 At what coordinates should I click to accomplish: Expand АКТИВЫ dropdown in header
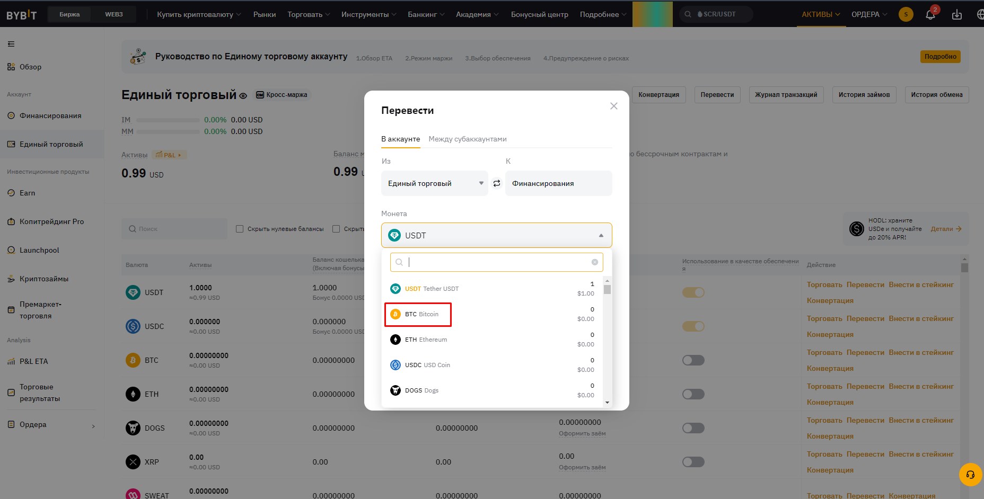pos(821,14)
